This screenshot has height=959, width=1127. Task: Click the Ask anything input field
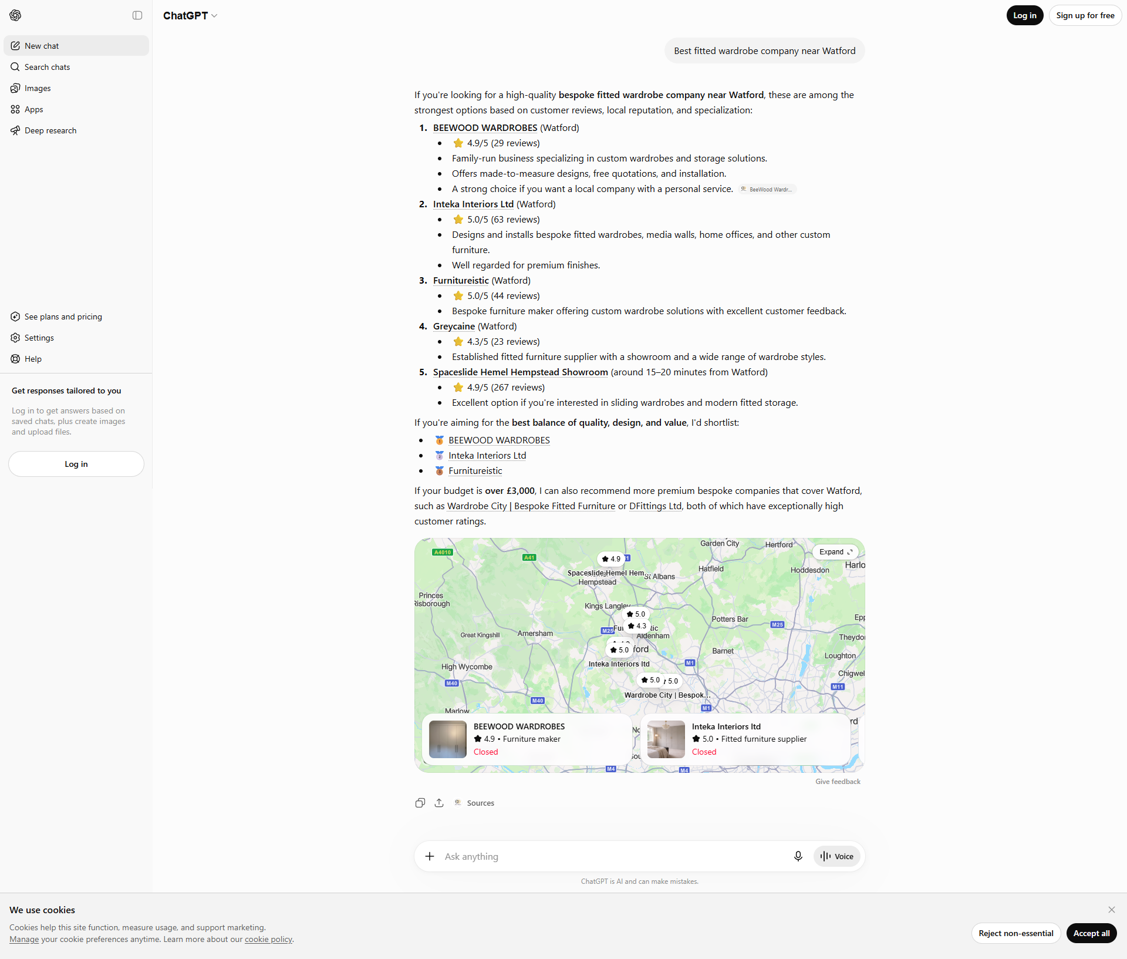coord(613,856)
